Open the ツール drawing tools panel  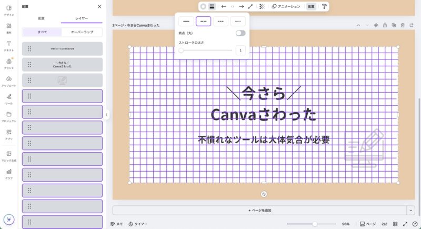tap(9, 99)
